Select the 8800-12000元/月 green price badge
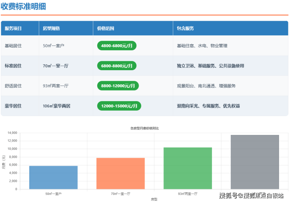This screenshot has width=290, height=202. 118,86
